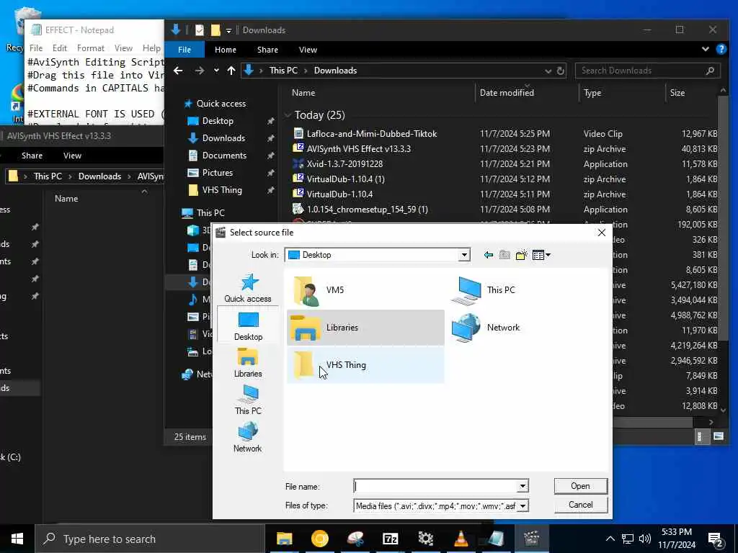This screenshot has width=738, height=553.
Task: Select the VHS Thing folder in dialog
Action: (x=365, y=365)
